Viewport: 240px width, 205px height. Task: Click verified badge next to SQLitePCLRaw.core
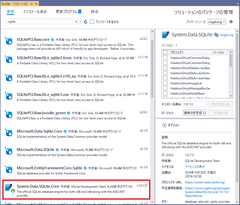coord(52,40)
